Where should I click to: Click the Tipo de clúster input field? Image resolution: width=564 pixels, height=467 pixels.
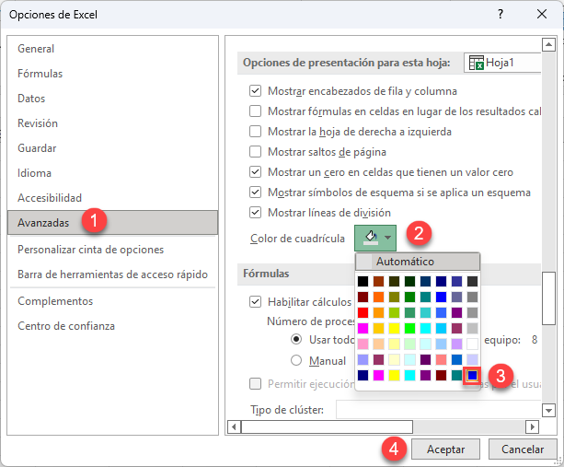439,409
